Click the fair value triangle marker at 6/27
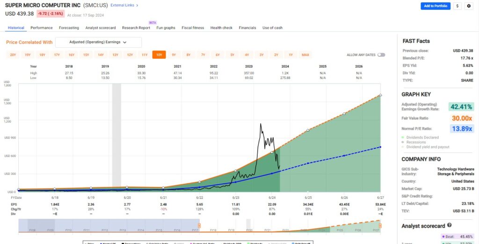This screenshot has width=479, height=244. click(x=380, y=95)
